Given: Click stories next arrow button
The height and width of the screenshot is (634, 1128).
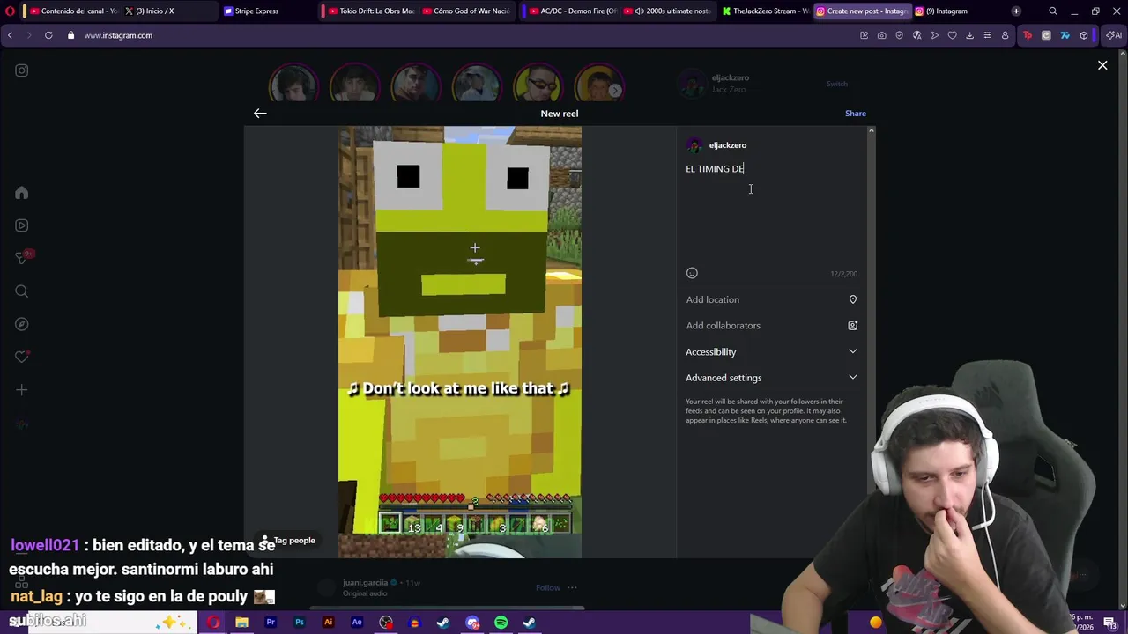Looking at the screenshot, I should click(x=615, y=90).
